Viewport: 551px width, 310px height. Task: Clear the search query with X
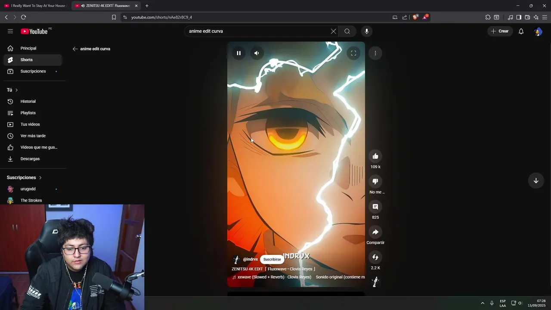point(333,31)
